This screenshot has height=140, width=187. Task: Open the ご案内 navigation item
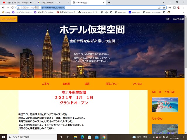click(45, 84)
